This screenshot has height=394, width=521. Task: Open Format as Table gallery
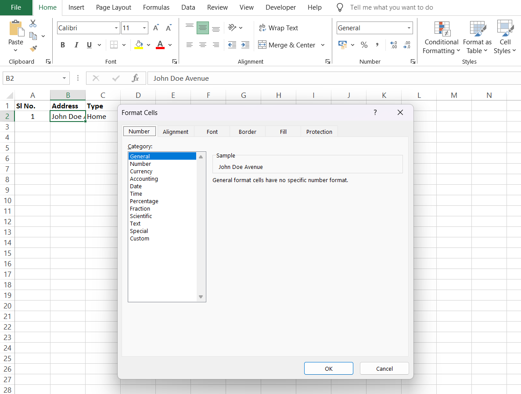[x=477, y=37]
